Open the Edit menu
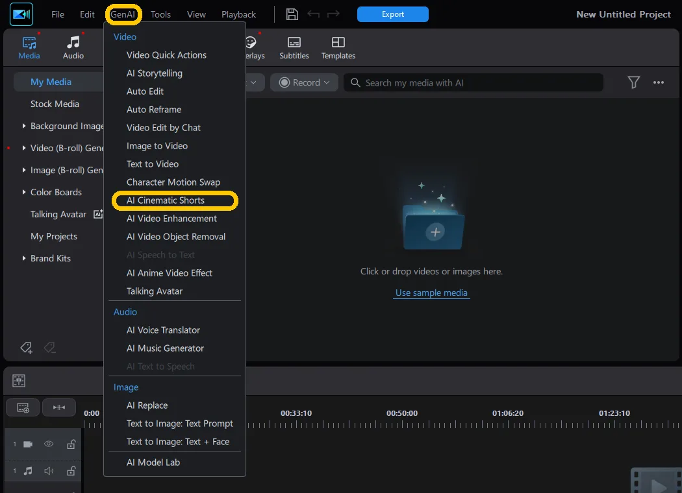 [87, 14]
